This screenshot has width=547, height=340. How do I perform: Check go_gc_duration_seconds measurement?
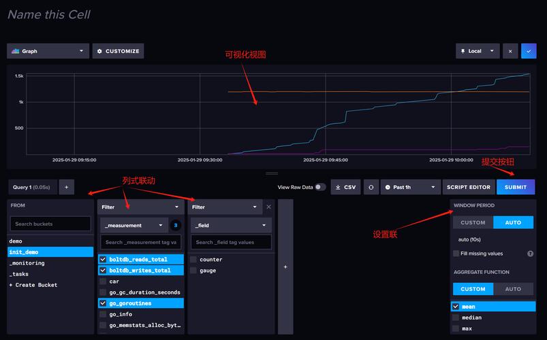103,292
